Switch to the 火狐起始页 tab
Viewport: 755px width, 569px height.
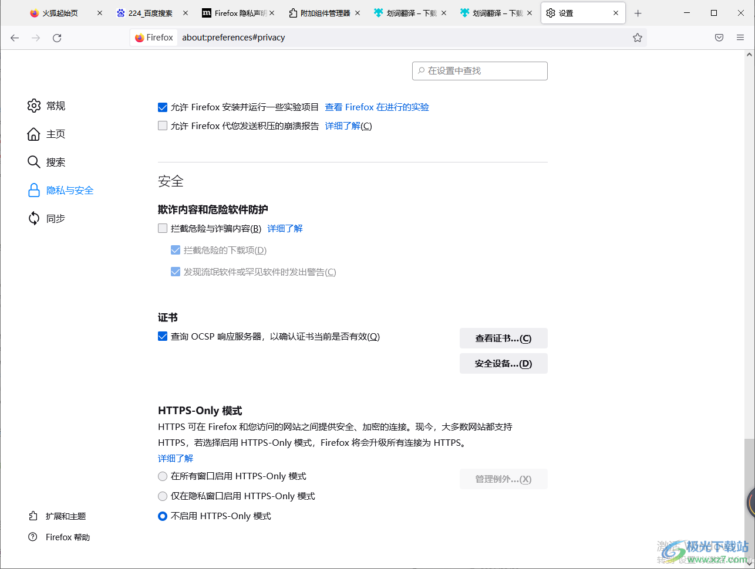point(60,13)
